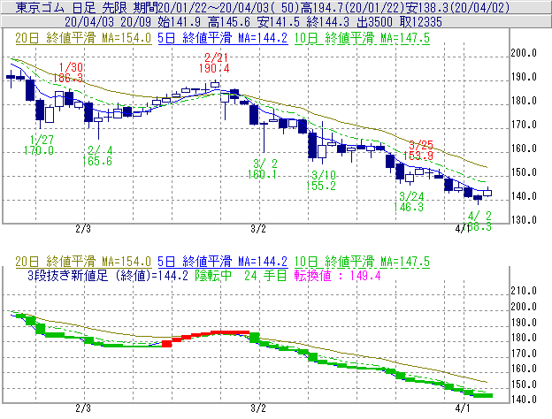Click the 転換値：149.4 text
This screenshot has height=419, width=552.
(338, 276)
